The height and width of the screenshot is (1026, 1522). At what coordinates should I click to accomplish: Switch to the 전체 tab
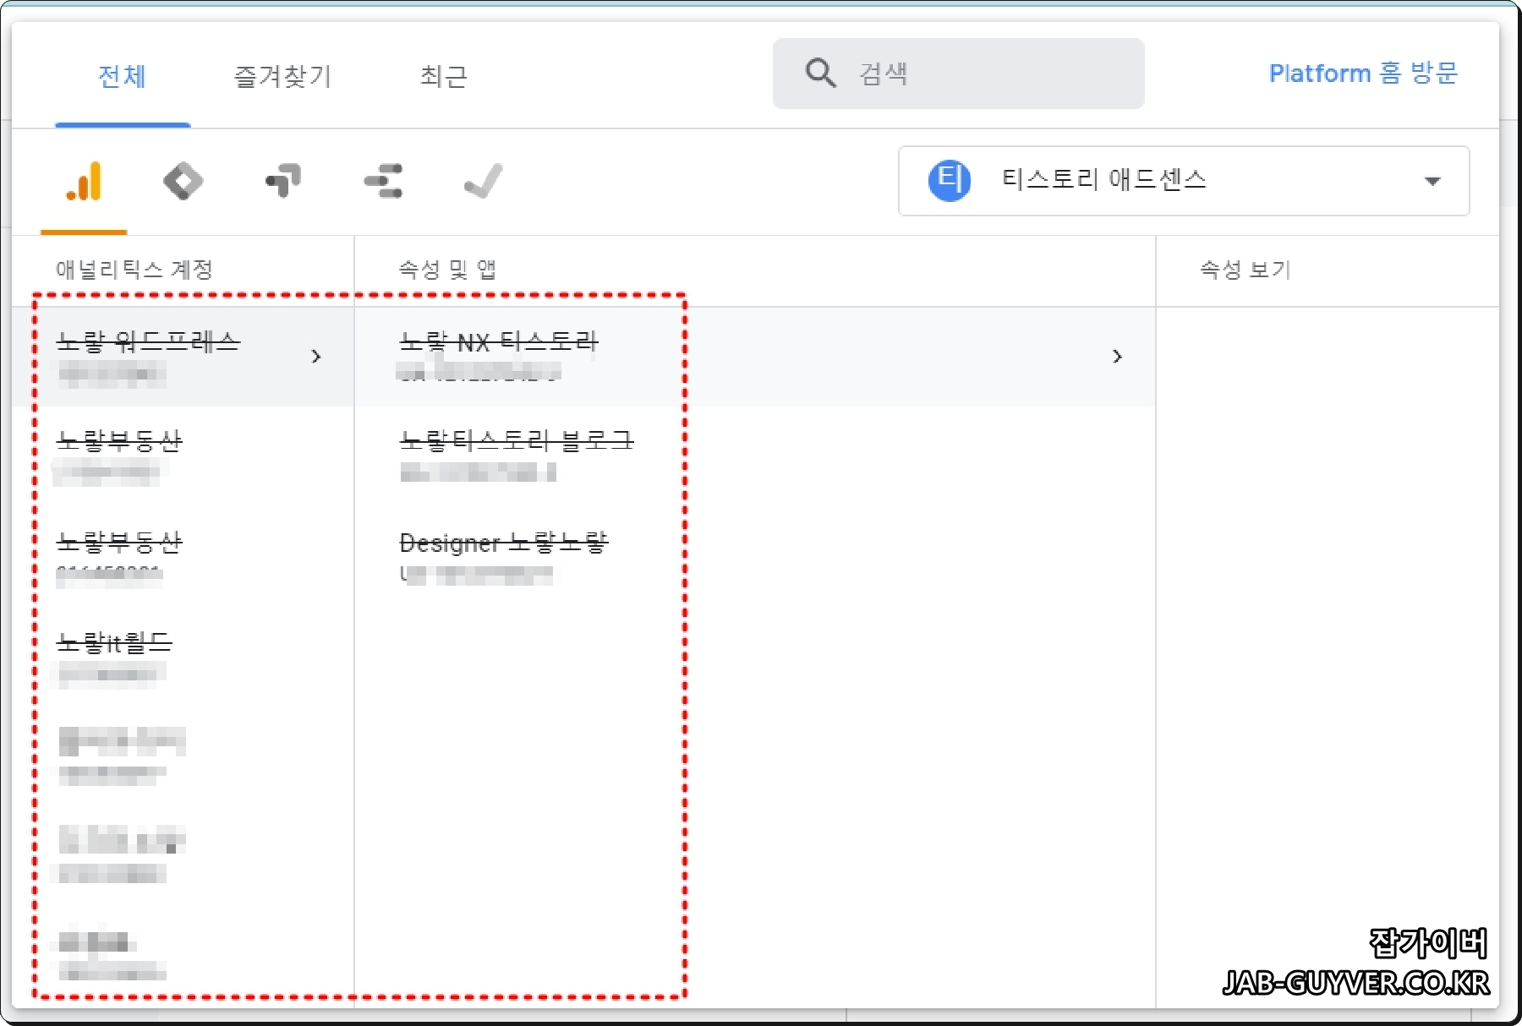point(123,76)
